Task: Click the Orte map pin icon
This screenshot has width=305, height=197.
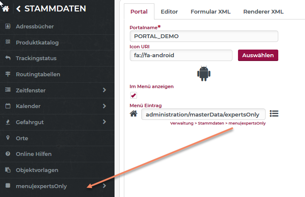Action: 8,138
